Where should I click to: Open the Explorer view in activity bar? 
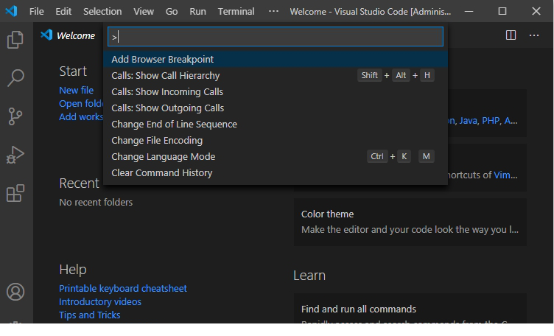click(x=15, y=39)
